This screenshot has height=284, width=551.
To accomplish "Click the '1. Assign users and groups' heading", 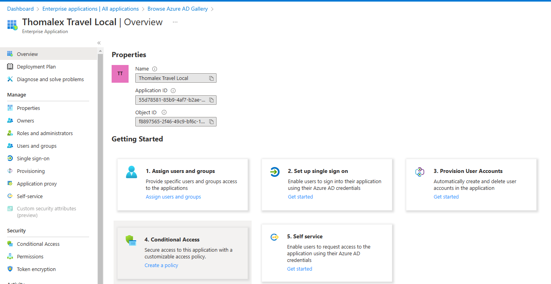I will click(180, 171).
